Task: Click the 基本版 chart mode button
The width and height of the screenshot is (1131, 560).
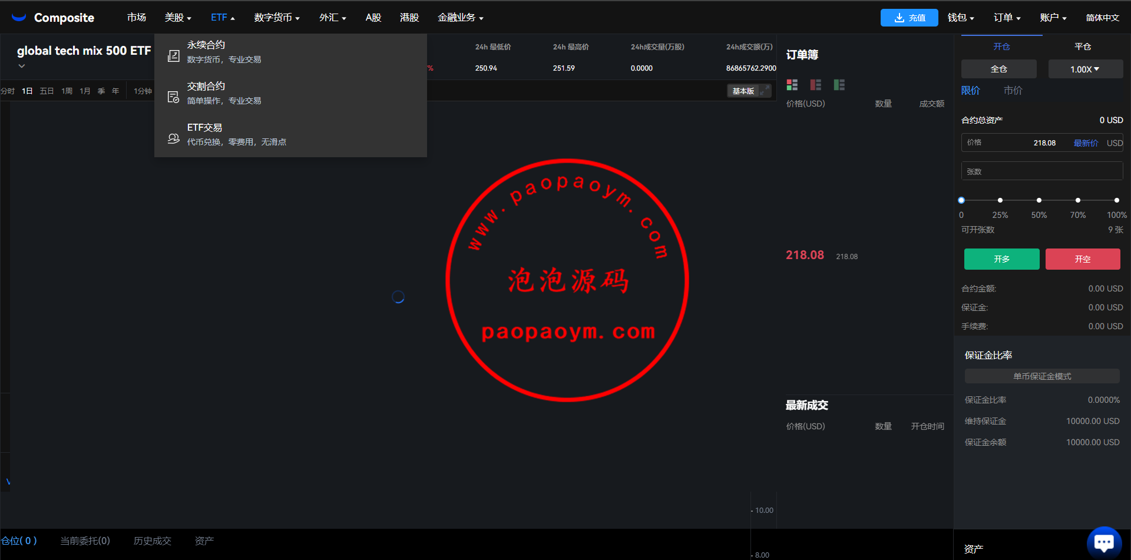Action: (743, 91)
